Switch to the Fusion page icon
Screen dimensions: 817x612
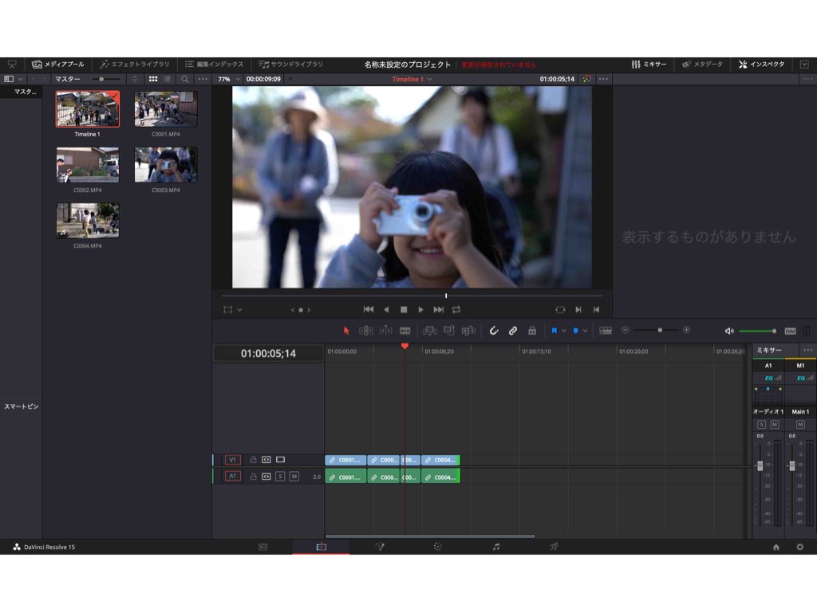click(380, 547)
